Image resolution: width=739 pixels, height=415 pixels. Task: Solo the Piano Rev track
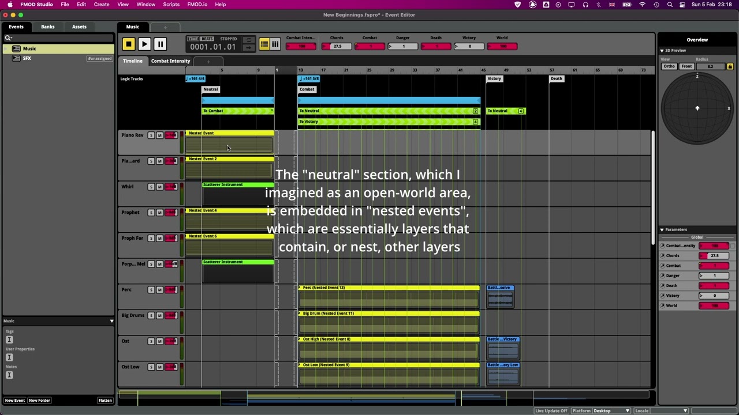[151, 135]
